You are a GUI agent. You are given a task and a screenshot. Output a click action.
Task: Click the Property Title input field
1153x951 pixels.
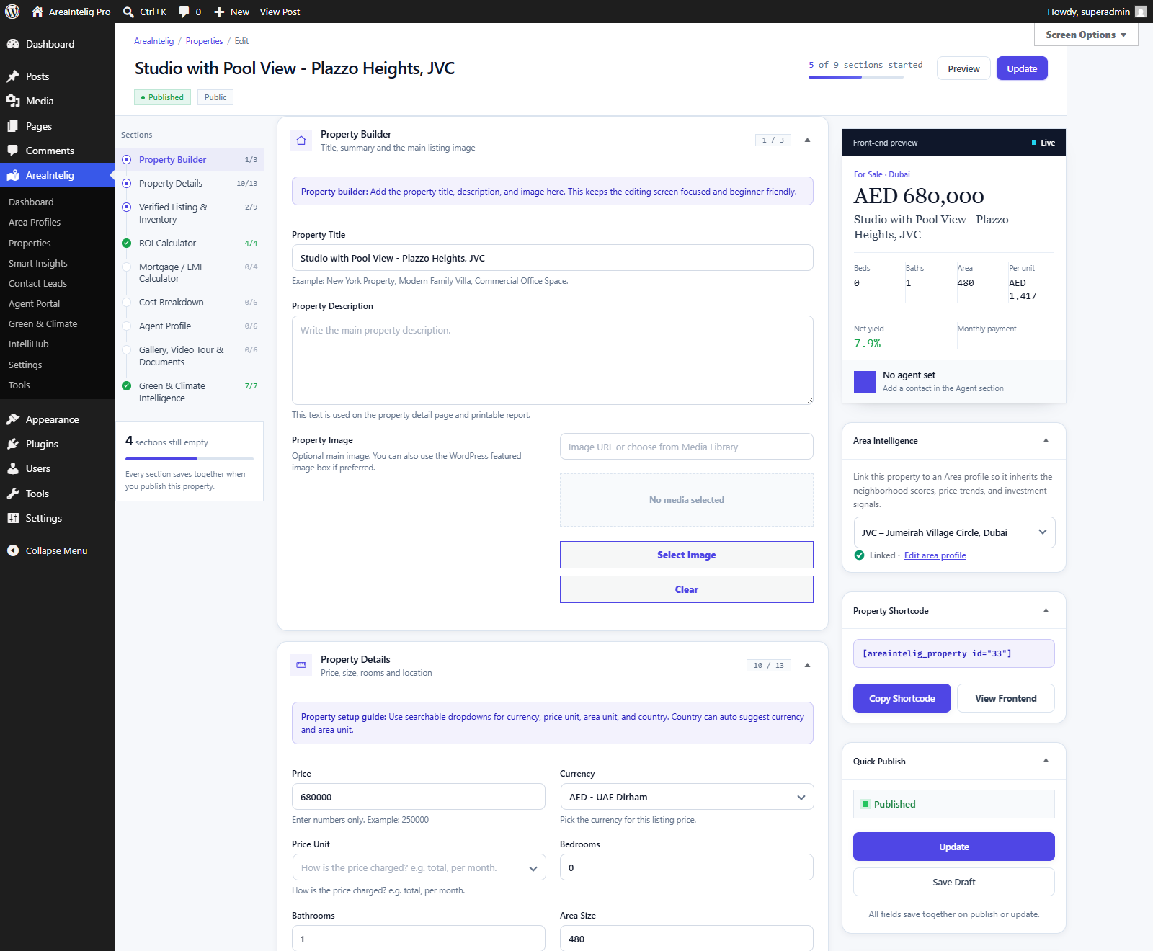pos(553,258)
